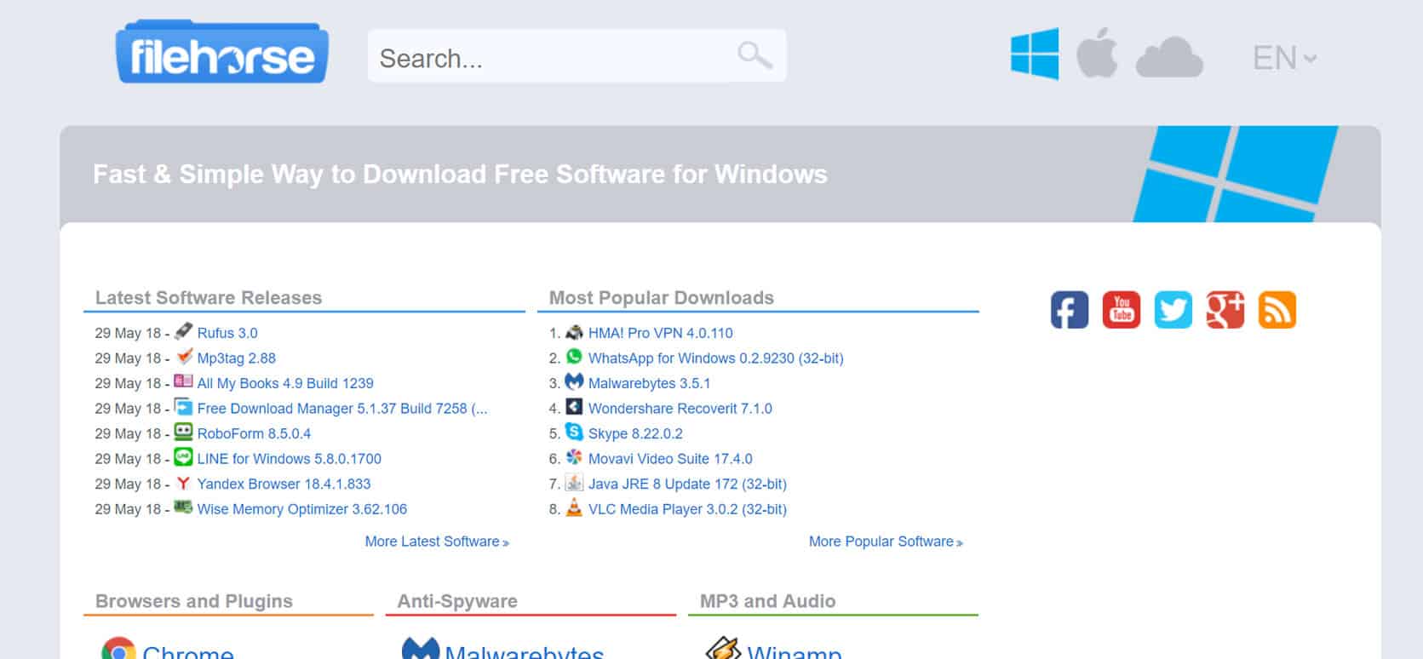Viewport: 1423px width, 659px height.
Task: Click the Mp3tag app icon
Action: [183, 357]
